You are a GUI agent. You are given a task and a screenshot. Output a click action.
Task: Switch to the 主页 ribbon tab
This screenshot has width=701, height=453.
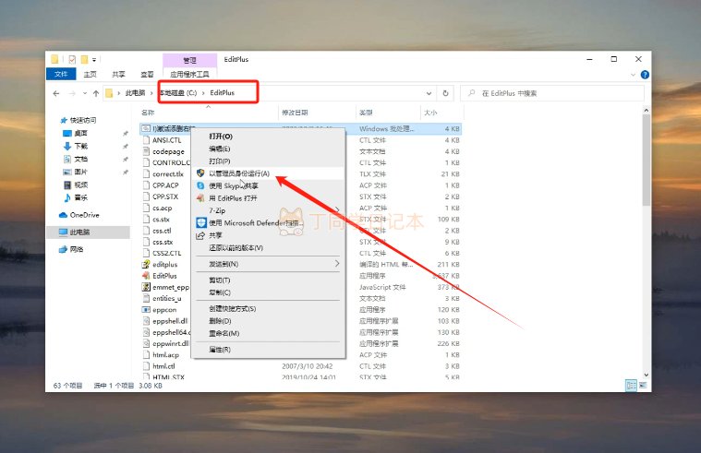coord(90,74)
